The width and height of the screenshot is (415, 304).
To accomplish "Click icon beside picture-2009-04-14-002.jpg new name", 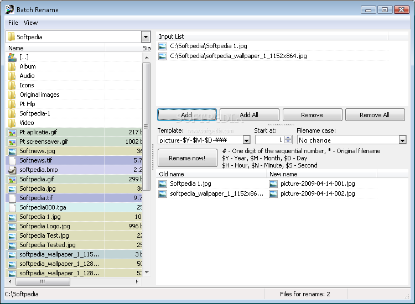I will [x=273, y=194].
